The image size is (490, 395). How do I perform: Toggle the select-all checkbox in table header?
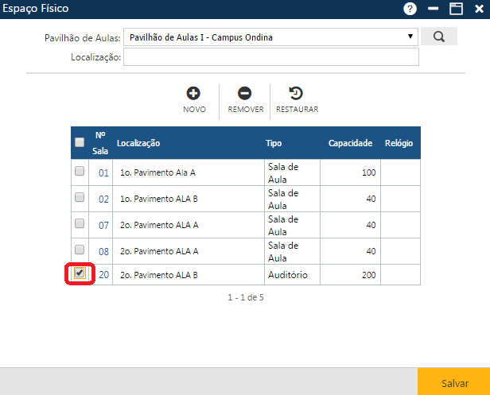click(80, 143)
